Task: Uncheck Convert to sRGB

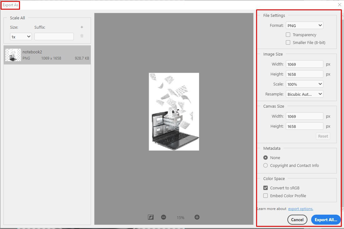Action: click(x=266, y=188)
